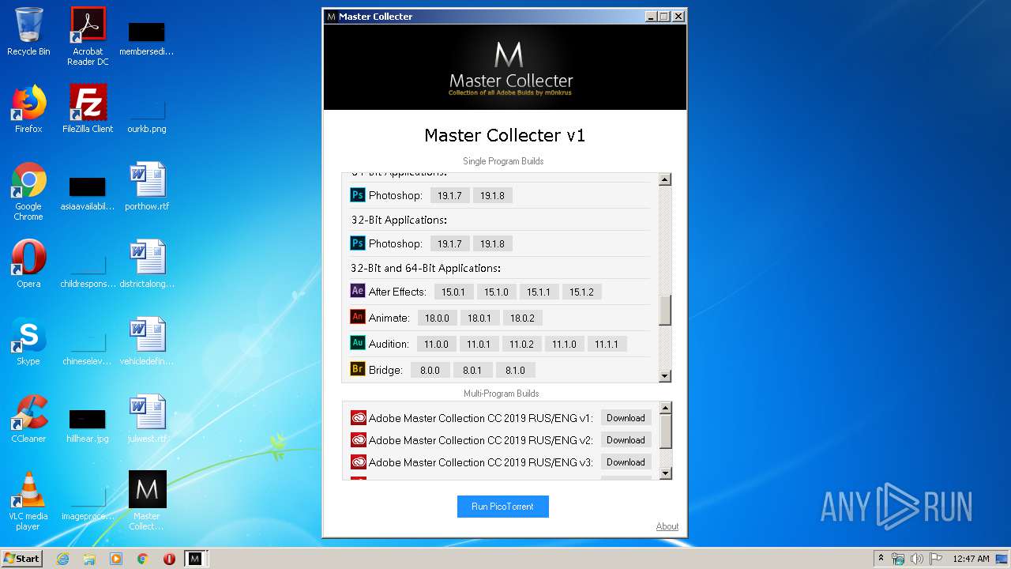Select 64-bit Photoshop version 19.1.7
This screenshot has width=1011, height=569.
[450, 195]
